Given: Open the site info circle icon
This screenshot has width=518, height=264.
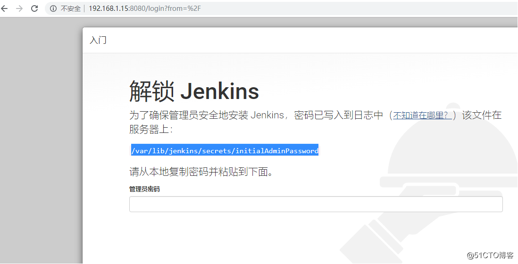Looking at the screenshot, I should tap(53, 8).
